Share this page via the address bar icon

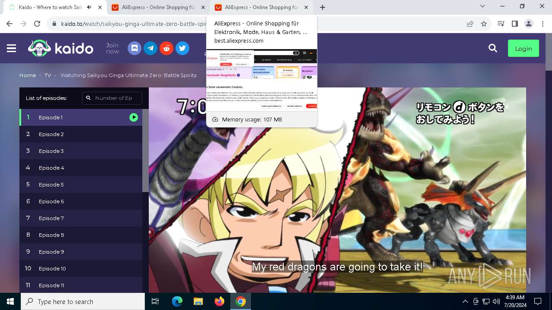coord(470,24)
